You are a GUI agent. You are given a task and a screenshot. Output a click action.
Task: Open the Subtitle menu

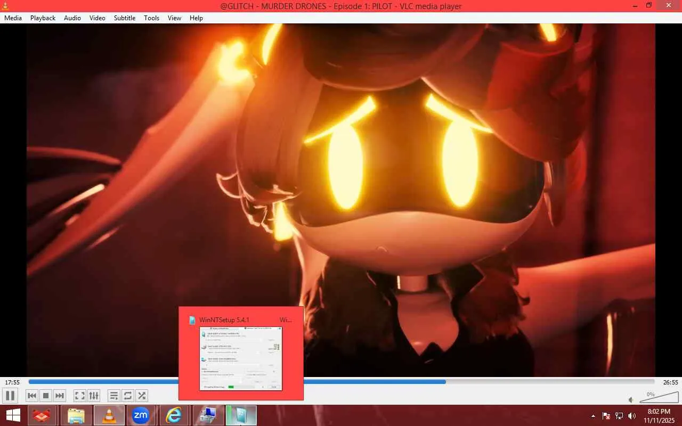click(x=125, y=18)
